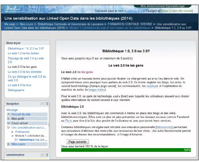Collapse the Cours actuel tree node
The width and height of the screenshot is (199, 162).
[x=8, y=123]
